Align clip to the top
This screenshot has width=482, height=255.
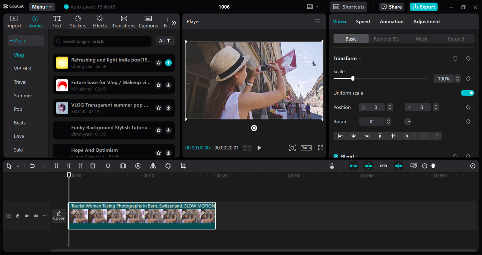(x=380, y=136)
